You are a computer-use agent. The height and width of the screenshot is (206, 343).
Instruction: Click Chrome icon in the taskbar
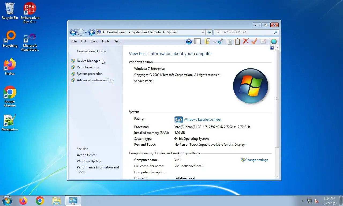tap(40, 201)
